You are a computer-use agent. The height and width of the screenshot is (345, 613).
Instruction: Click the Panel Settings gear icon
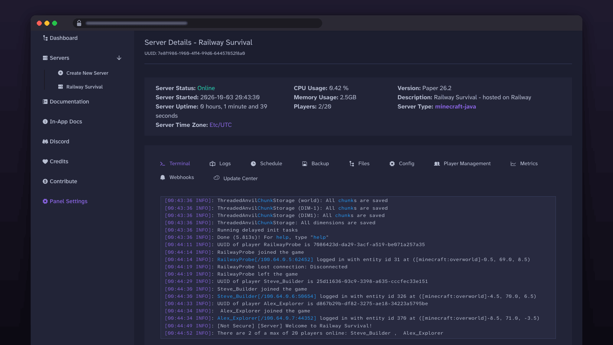point(45,201)
